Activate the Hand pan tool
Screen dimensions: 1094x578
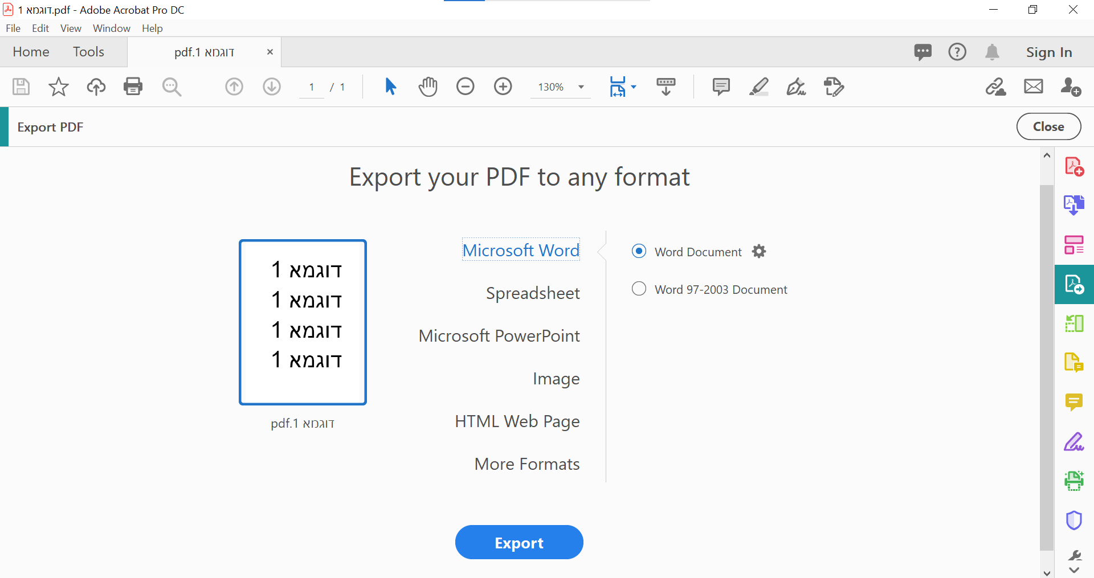pos(428,87)
